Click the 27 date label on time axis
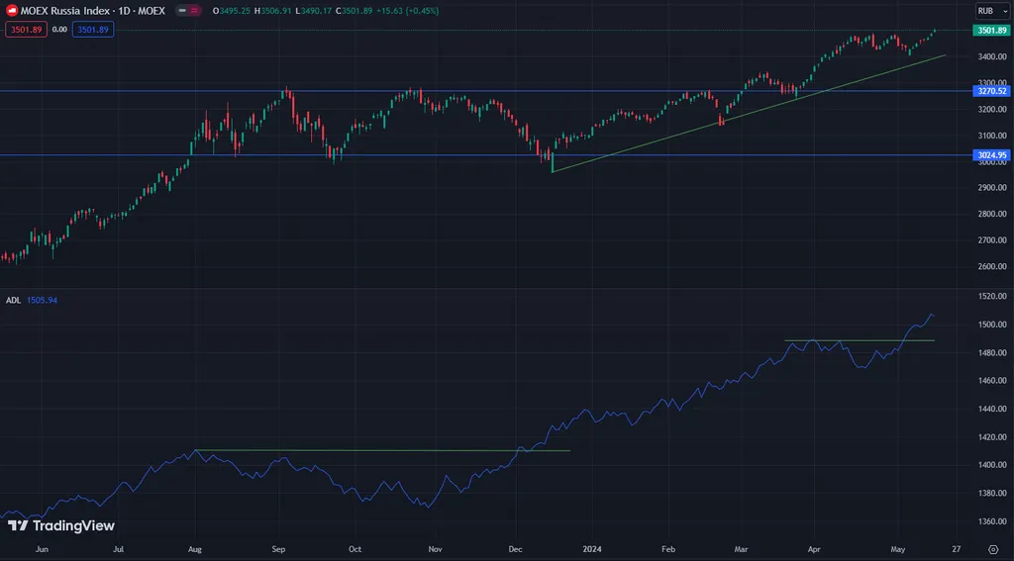The width and height of the screenshot is (1014, 561). pos(956,549)
